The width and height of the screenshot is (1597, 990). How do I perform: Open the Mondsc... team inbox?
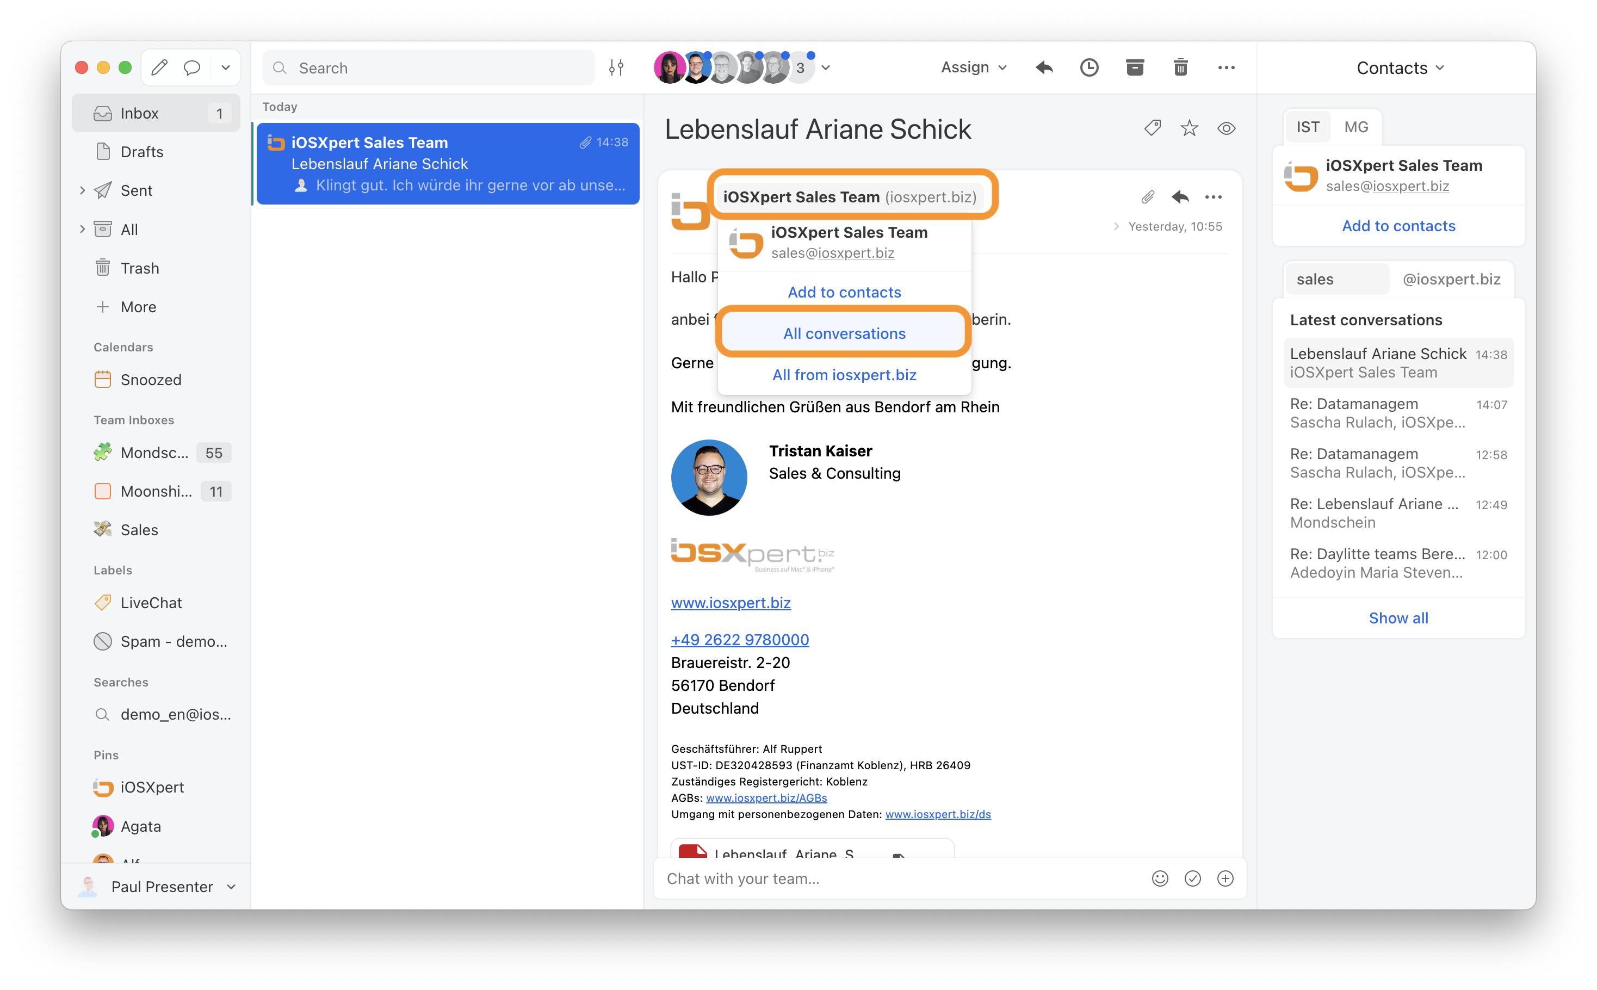pos(156,453)
